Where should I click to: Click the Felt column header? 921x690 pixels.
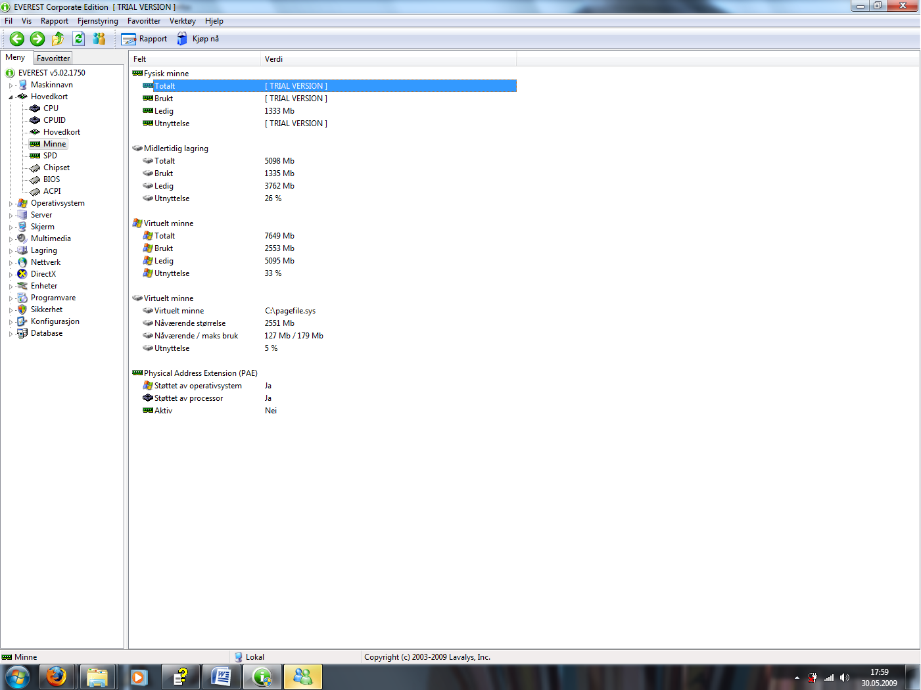(195, 59)
